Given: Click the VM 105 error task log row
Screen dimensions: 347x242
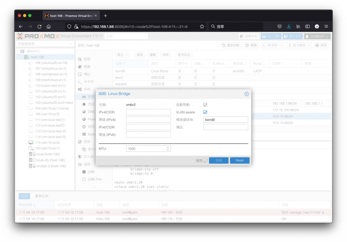Looking at the screenshot, I should 173,212.
